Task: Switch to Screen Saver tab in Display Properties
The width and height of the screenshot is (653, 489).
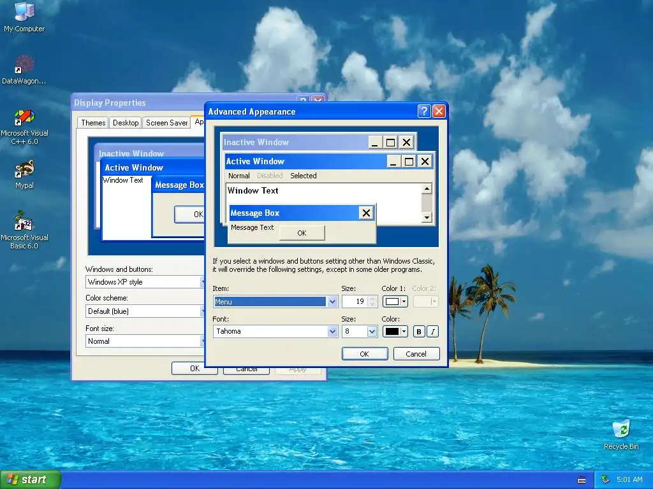Action: [166, 123]
